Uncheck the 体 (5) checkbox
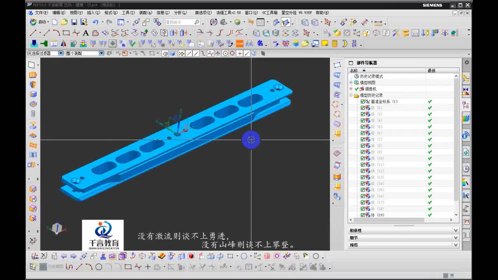The image size is (498, 280). point(363,127)
